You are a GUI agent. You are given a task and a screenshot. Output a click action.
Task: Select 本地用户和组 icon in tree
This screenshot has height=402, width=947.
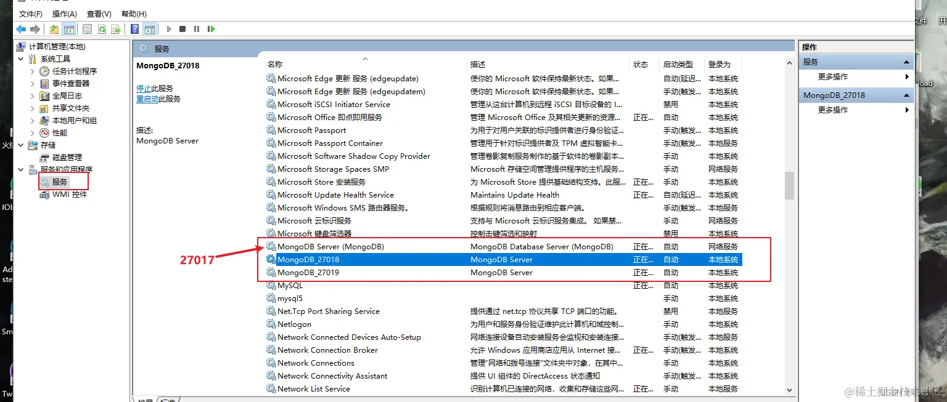(x=44, y=121)
